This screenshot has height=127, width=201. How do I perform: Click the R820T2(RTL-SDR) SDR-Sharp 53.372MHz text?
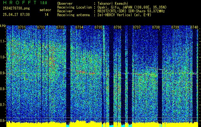point(131,11)
